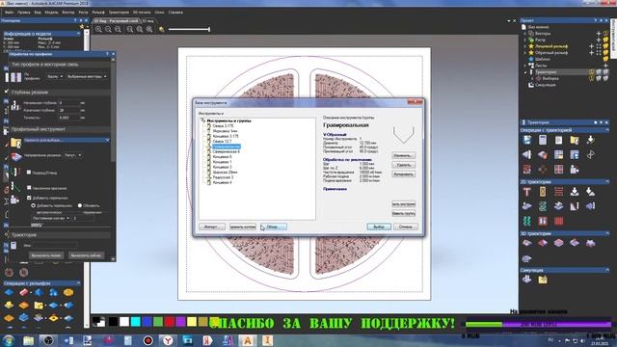617x347 pixels.
Task: Click the download-arrow icon in toolpath operations row
Action: 590,140
